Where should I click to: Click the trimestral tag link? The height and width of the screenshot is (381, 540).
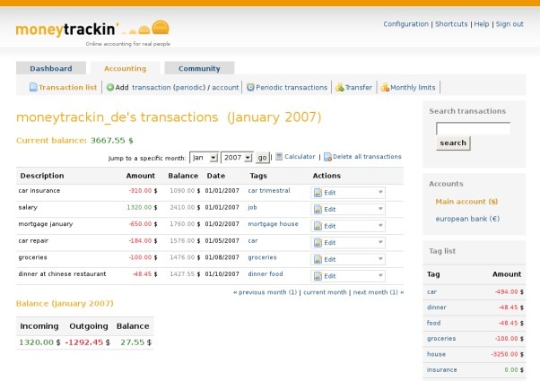click(274, 190)
